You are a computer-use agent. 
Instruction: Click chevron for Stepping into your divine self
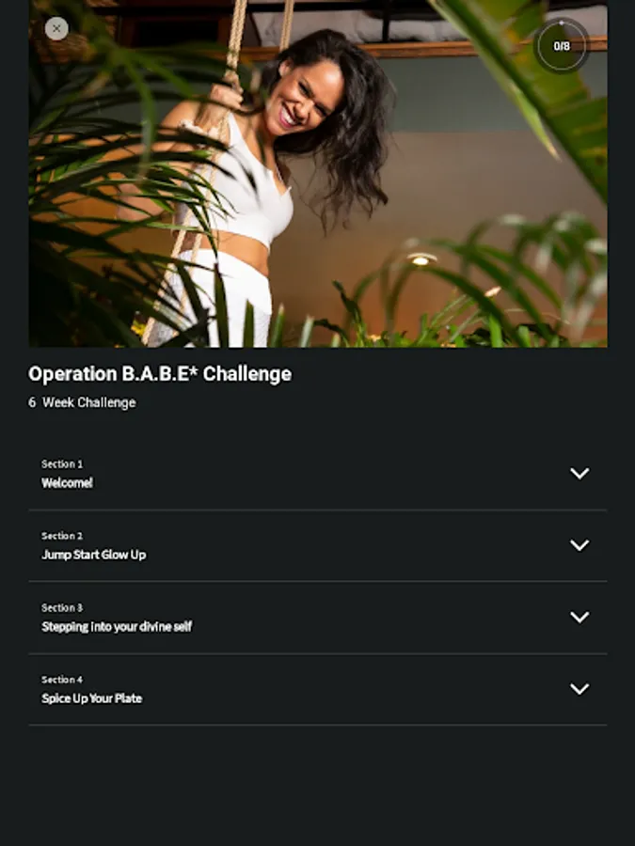579,617
